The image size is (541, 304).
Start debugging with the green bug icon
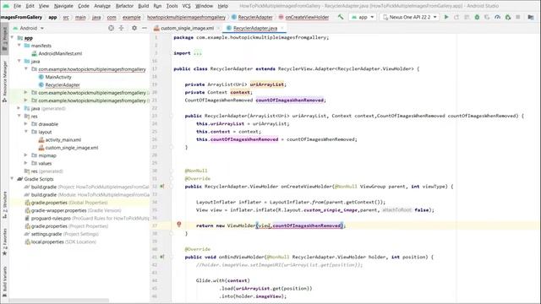pos(477,17)
